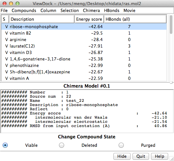Sort by Energy score column header
This screenshot has width=174, height=161.
point(89,19)
